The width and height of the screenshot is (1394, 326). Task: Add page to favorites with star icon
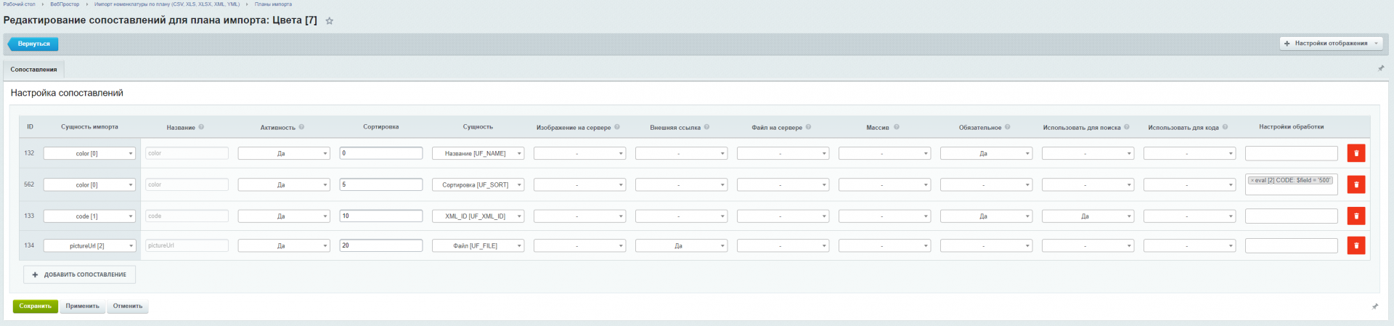click(x=329, y=21)
